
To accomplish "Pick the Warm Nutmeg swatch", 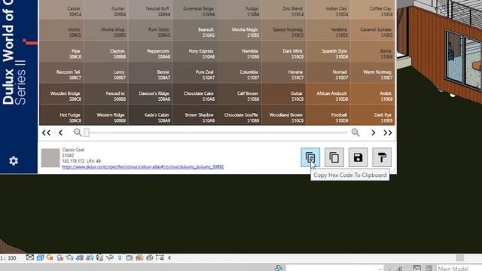I will [x=372, y=72].
